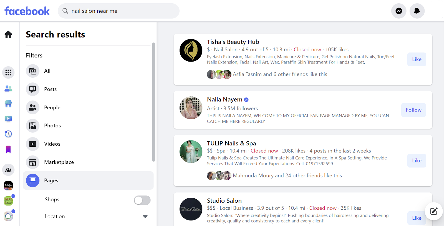444x226 pixels.
Task: Open the Facebook logo home link
Action: tap(27, 11)
